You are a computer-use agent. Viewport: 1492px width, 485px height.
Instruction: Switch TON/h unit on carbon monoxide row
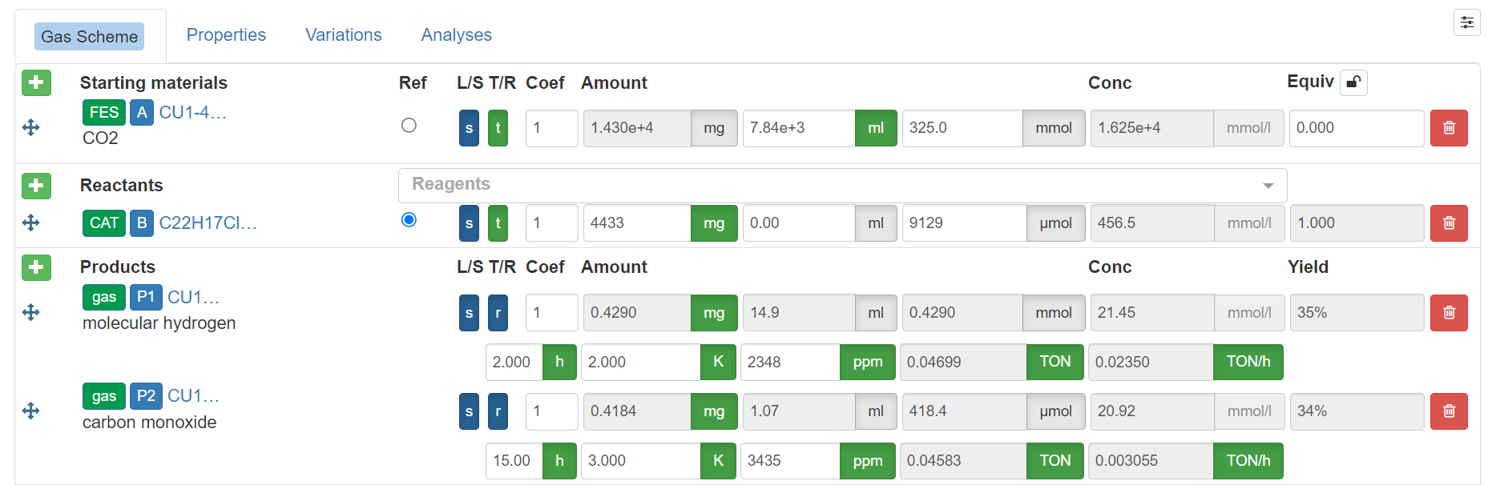tap(1248, 461)
